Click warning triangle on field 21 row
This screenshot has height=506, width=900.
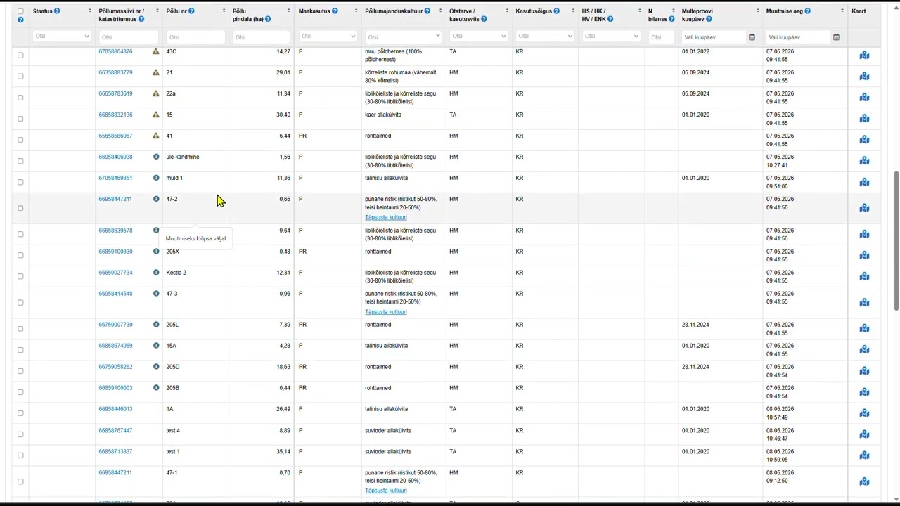coord(156,72)
